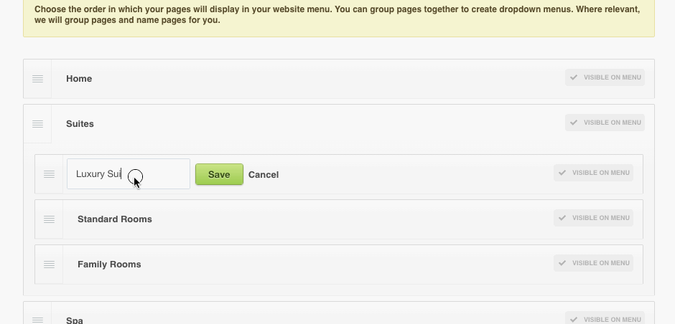Select the Spa page title
This screenshot has width=675, height=324.
tap(75, 320)
